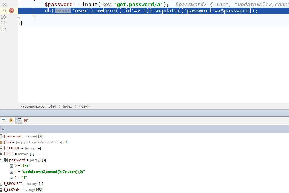
Task: Toggle the breakpoint on line 9
Action: (11, 11)
